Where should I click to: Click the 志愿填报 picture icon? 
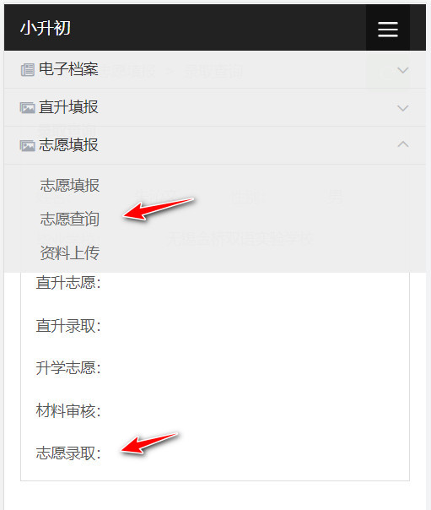tap(28, 146)
